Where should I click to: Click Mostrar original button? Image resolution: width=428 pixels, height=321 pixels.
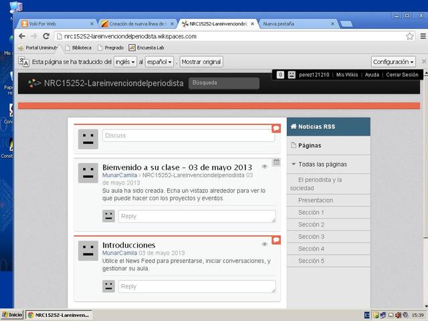tap(201, 62)
